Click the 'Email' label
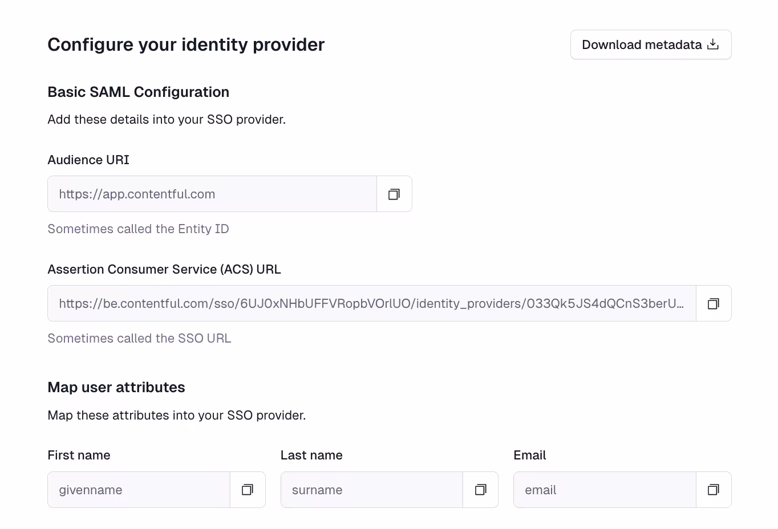The width and height of the screenshot is (778, 529). pyautogui.click(x=530, y=455)
